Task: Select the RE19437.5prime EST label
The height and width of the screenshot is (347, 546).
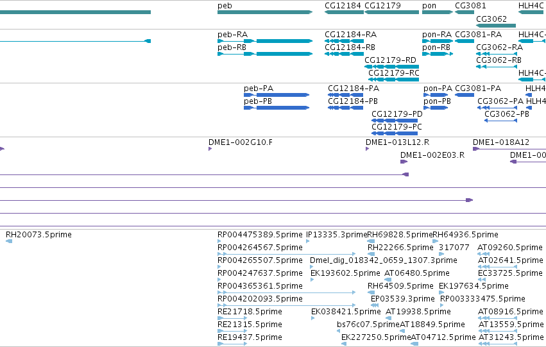Action: [250, 337]
